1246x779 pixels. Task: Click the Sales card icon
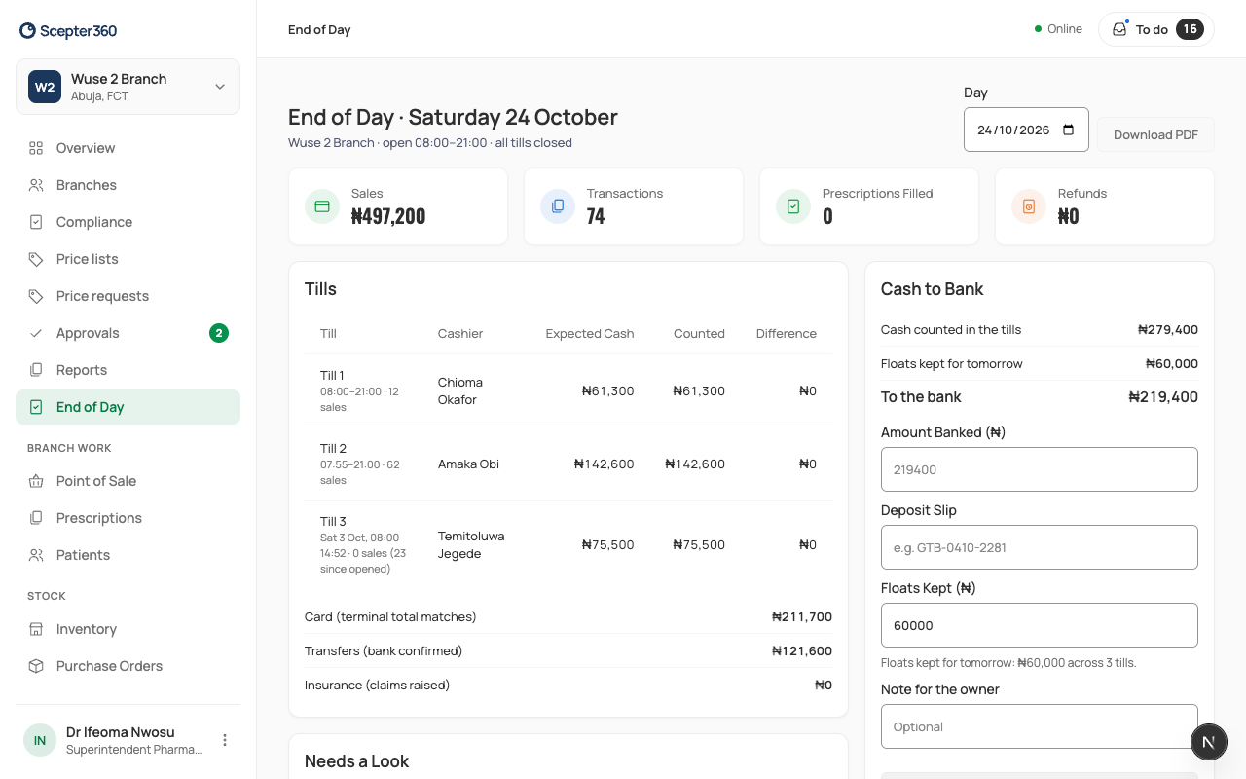[x=322, y=206]
